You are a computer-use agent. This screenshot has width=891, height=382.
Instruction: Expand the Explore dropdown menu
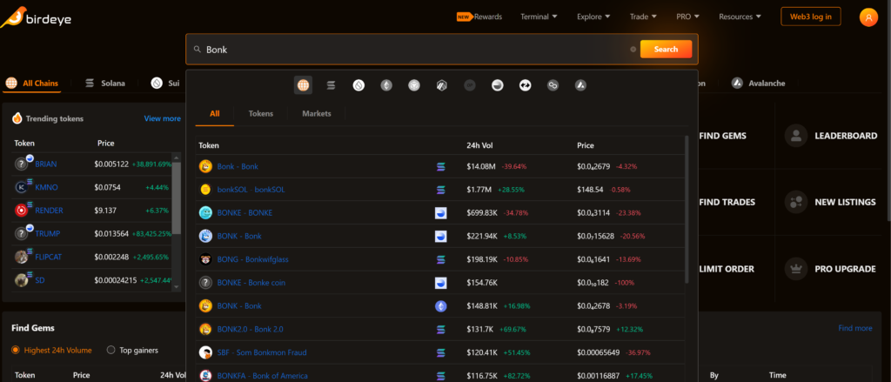593,17
